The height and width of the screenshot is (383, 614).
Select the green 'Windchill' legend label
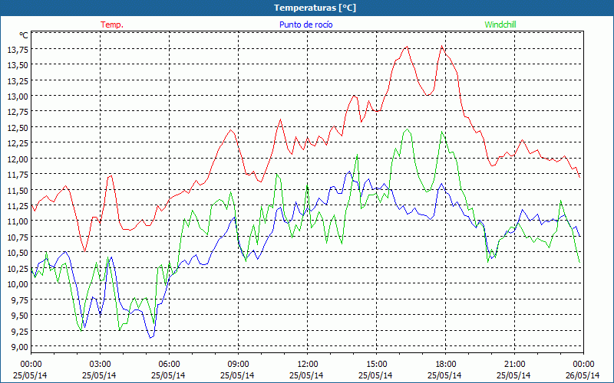[500, 25]
